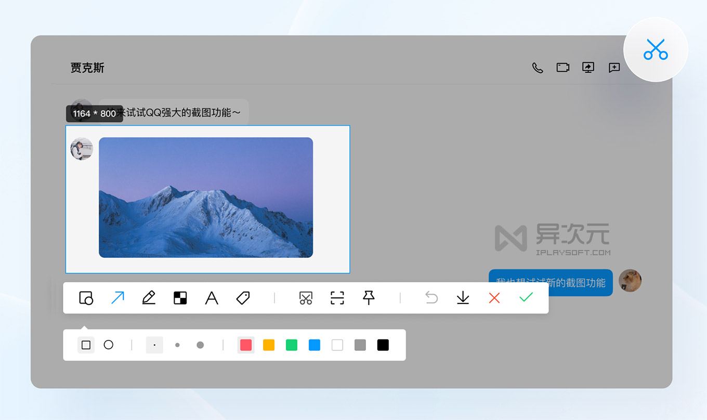Select the thickest line size dot
Image resolution: width=707 pixels, height=420 pixels.
[200, 345]
